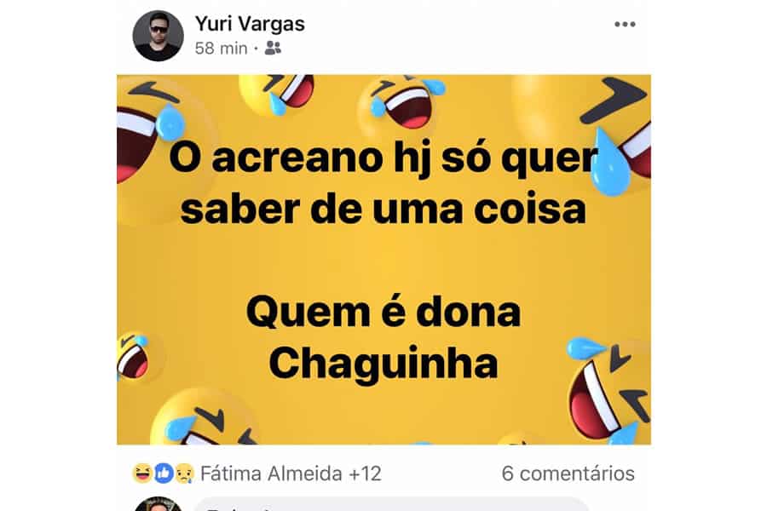Click the small laughing emoji on image left edge
The width and height of the screenshot is (767, 511).
[133, 358]
